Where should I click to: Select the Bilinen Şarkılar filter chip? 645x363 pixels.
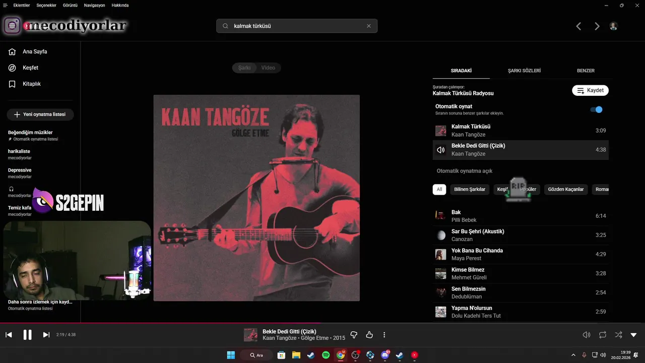pyautogui.click(x=470, y=190)
